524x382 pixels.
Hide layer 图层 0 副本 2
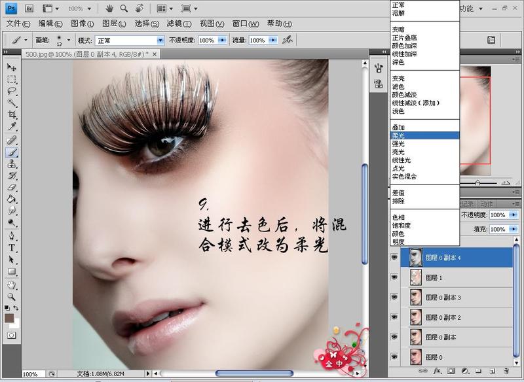tap(394, 317)
